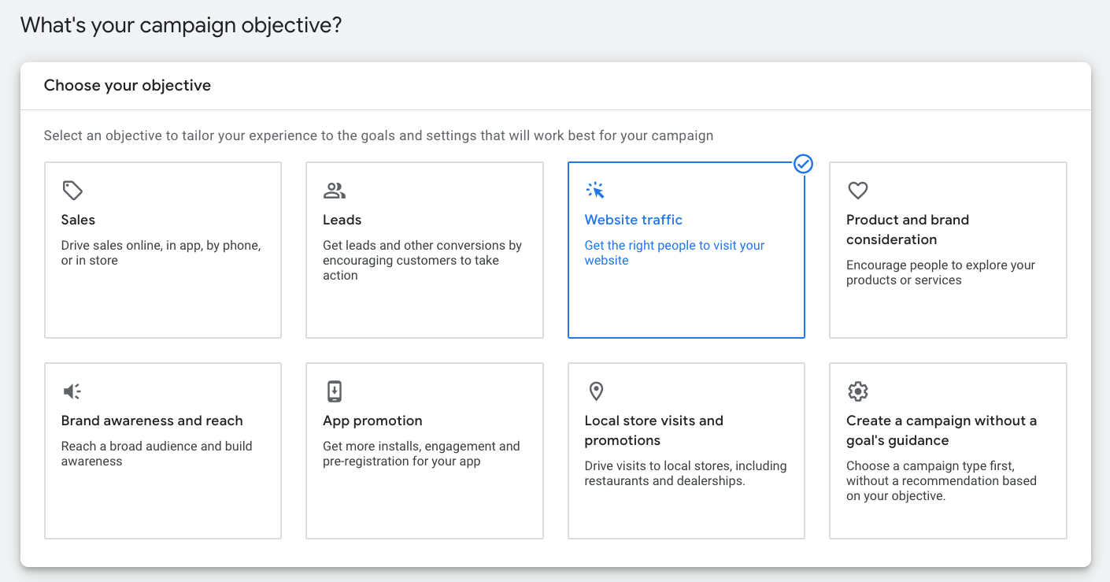
Task: Select Local store visits and promotions heading
Action: 654,430
